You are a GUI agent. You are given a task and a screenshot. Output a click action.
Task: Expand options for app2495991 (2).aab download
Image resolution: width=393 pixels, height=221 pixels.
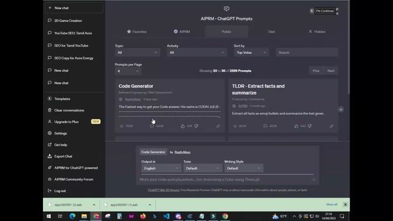[x=94, y=204]
